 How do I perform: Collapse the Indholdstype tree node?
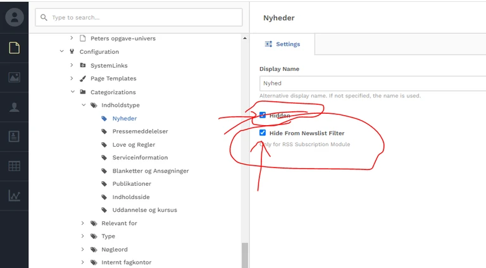pos(84,105)
